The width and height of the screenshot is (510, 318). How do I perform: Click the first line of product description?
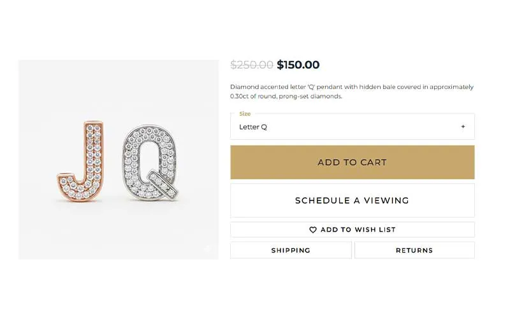pyautogui.click(x=352, y=87)
